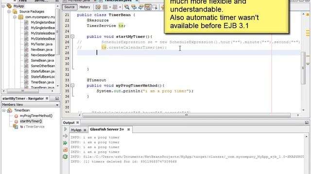Select ts : TimerService in Navigator
The image size is (311, 174).
pos(32,127)
